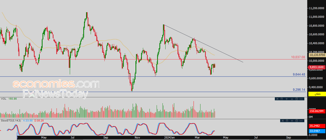Move the SlowSTO pane up
This screenshot has height=140, width=326.
coord(292,121)
